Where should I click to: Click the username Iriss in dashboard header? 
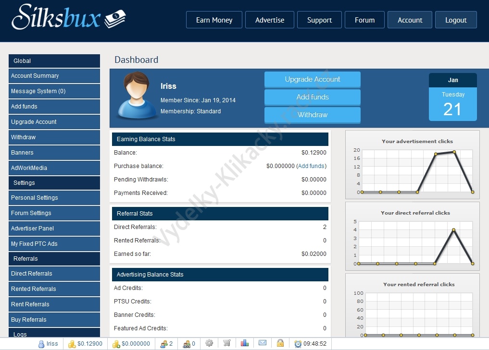168,86
